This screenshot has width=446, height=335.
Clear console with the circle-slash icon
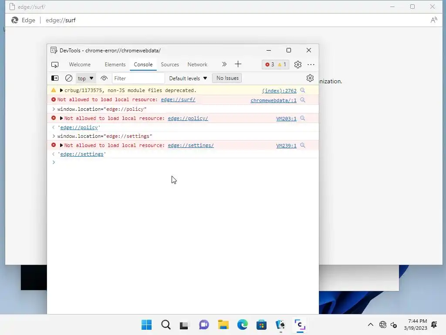click(68, 78)
